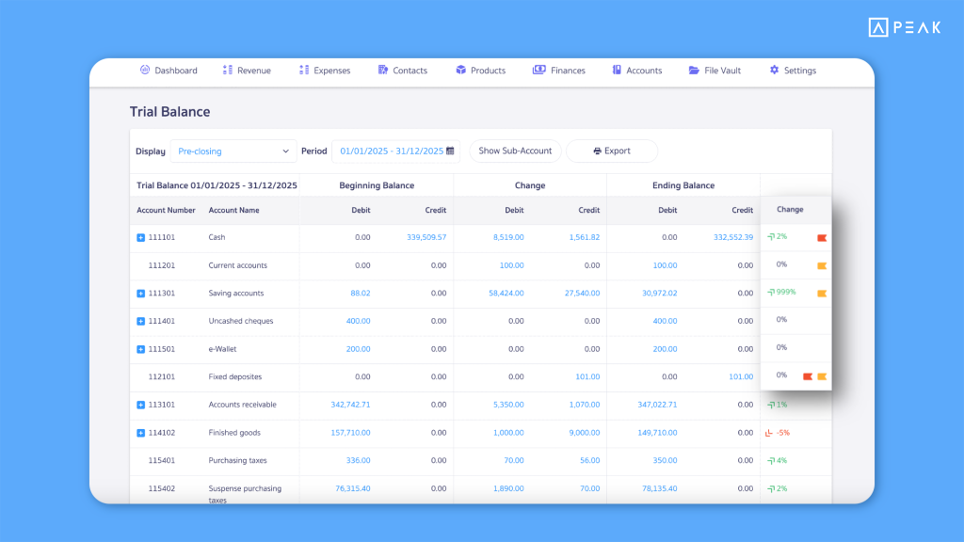Click the printer icon on the Export button
The width and height of the screenshot is (964, 542).
[x=596, y=151]
